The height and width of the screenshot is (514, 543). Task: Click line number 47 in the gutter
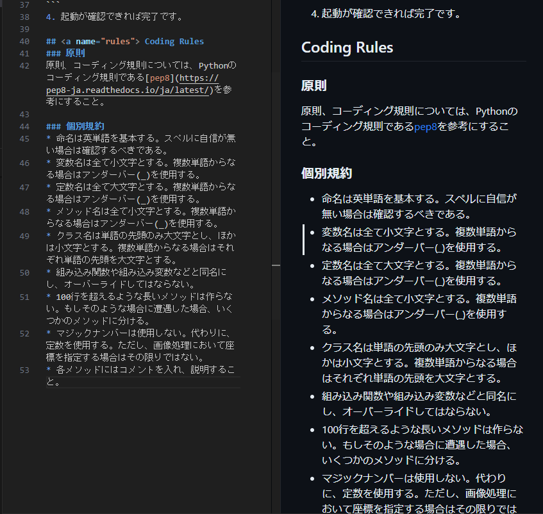coord(24,188)
